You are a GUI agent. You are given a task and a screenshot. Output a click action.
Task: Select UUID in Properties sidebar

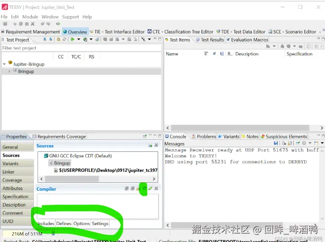click(17, 221)
